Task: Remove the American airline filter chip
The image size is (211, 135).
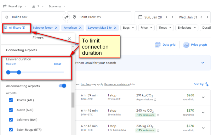Action: pyautogui.click(x=80, y=28)
